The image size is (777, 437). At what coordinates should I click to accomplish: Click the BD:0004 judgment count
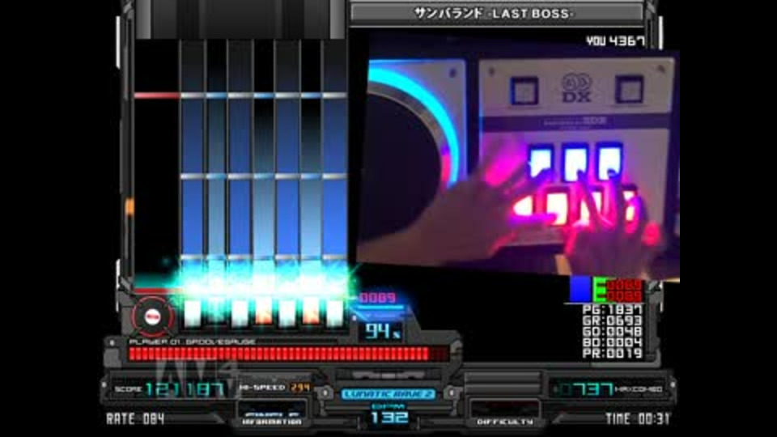[613, 342]
